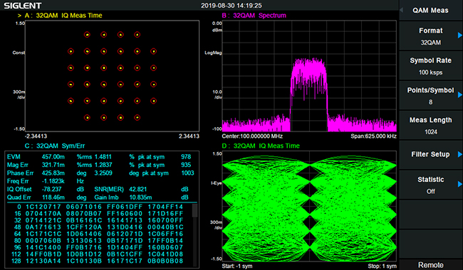Open the Format 32QAM softkey
Screen dimensions: 463x270
[430, 36]
